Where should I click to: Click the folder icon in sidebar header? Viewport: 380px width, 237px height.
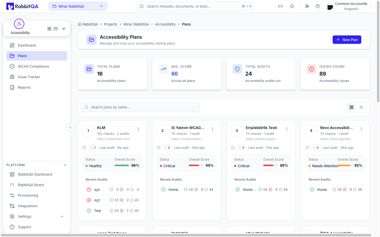point(56,29)
